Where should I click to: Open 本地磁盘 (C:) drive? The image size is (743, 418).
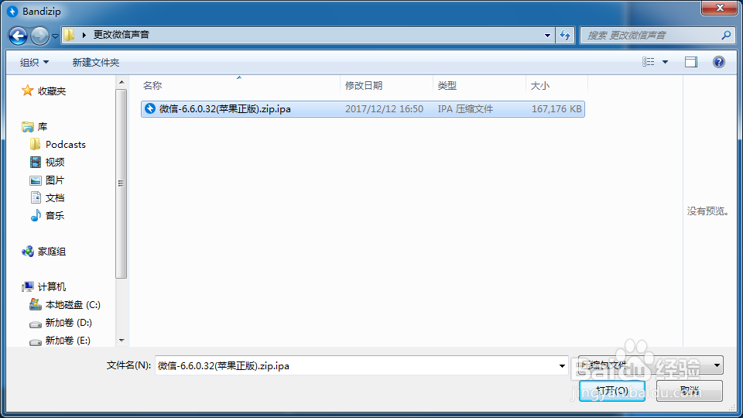pyautogui.click(x=73, y=305)
